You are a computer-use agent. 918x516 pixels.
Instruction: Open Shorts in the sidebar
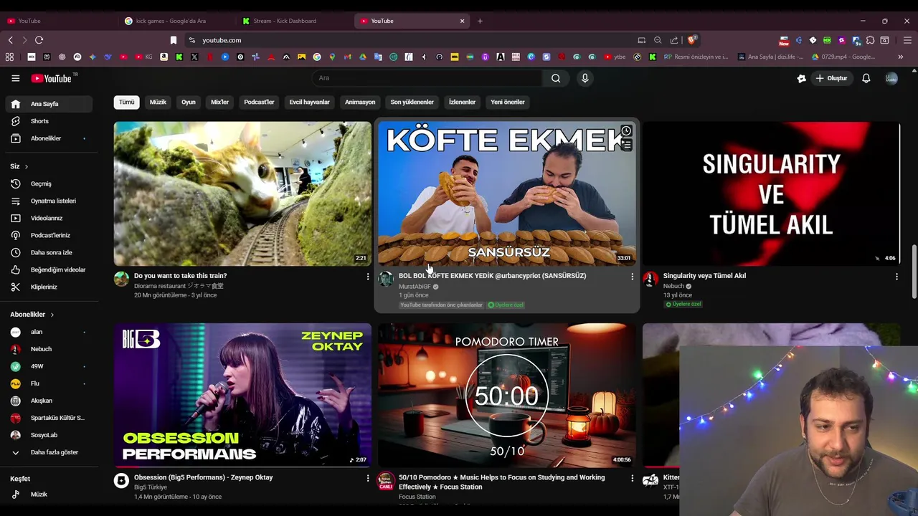pos(49,121)
